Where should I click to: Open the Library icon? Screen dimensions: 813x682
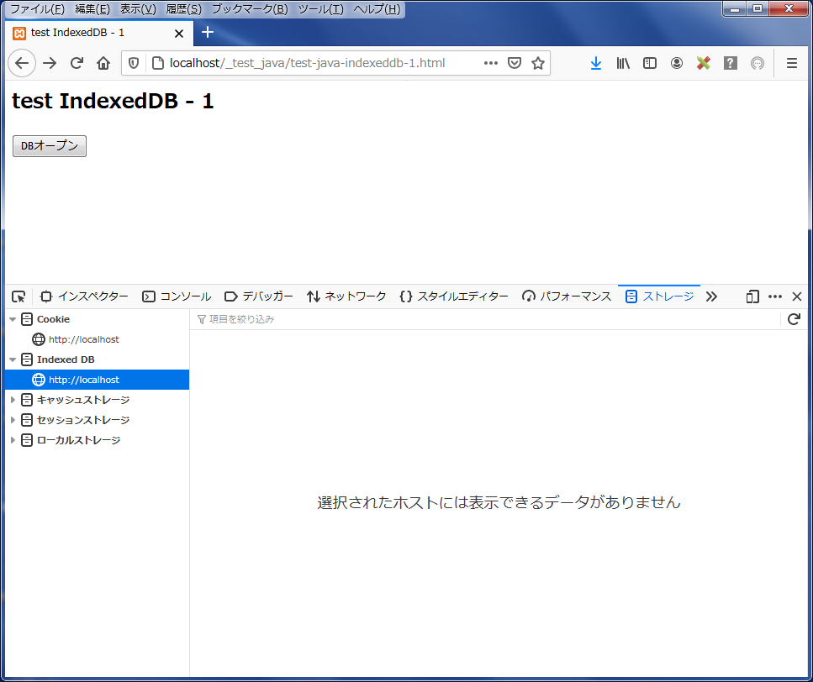pos(623,63)
